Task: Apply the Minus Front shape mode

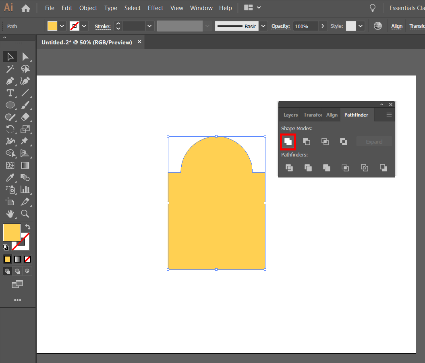Action: (307, 142)
